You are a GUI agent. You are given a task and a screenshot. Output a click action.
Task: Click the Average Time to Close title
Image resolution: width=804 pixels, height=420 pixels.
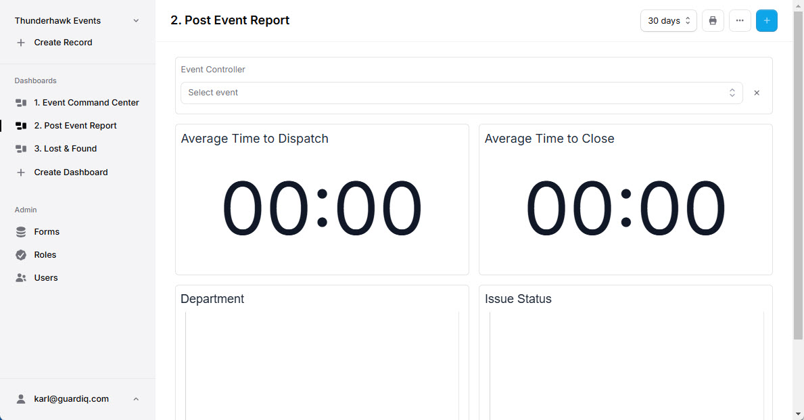pyautogui.click(x=549, y=139)
